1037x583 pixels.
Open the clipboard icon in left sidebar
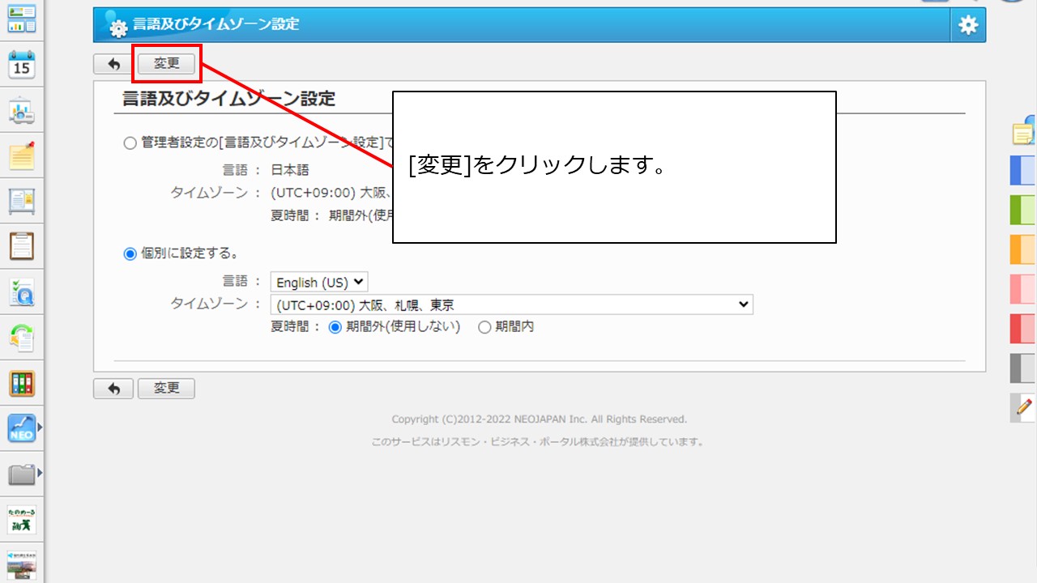(x=22, y=246)
